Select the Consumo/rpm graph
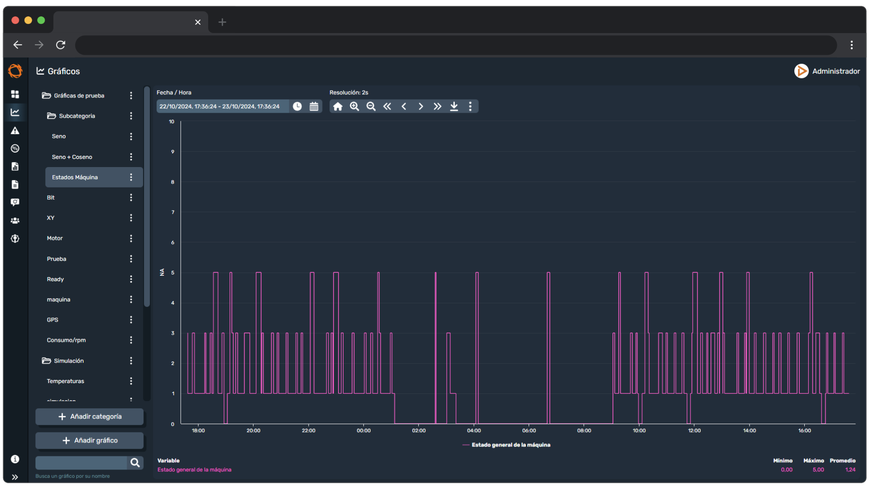Screen dimensions: 869x489 pos(66,340)
